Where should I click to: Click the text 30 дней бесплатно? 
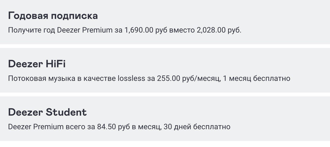(197, 127)
